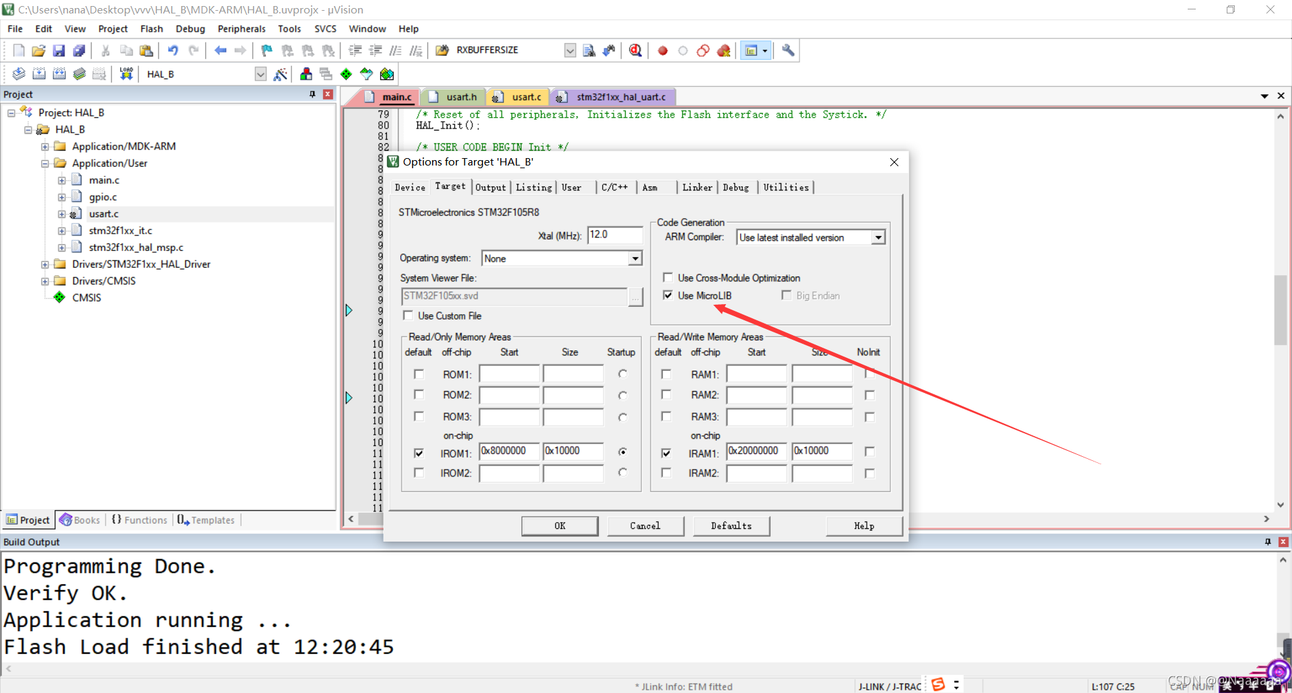Toggle IRAM1 default checkbox
Viewport: 1292px width, 693px height.
pos(666,453)
